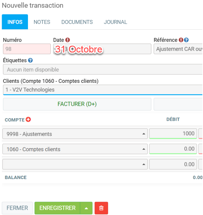Click the FERMER button
This screenshot has height=215, width=203.
coord(17,208)
